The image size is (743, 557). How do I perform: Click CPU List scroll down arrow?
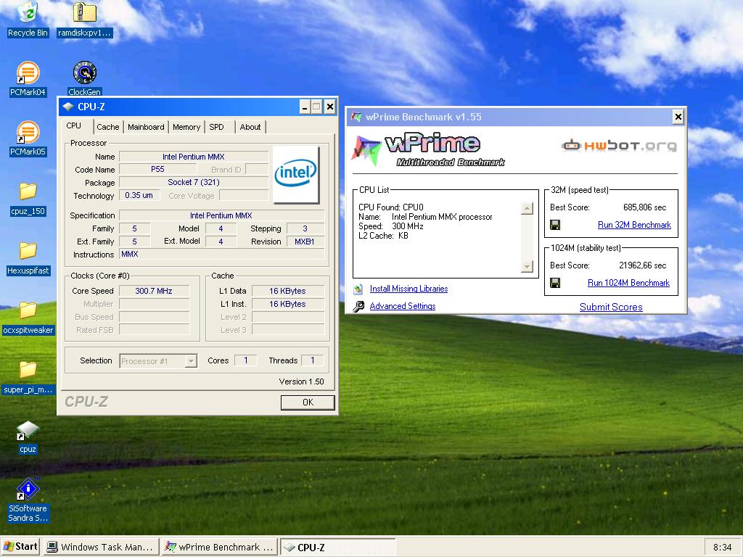(x=527, y=267)
